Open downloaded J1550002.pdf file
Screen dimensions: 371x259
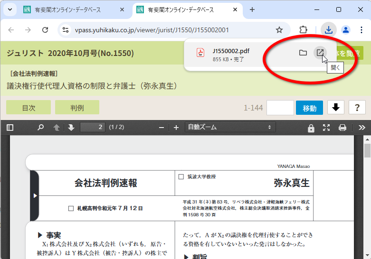[x=320, y=53]
